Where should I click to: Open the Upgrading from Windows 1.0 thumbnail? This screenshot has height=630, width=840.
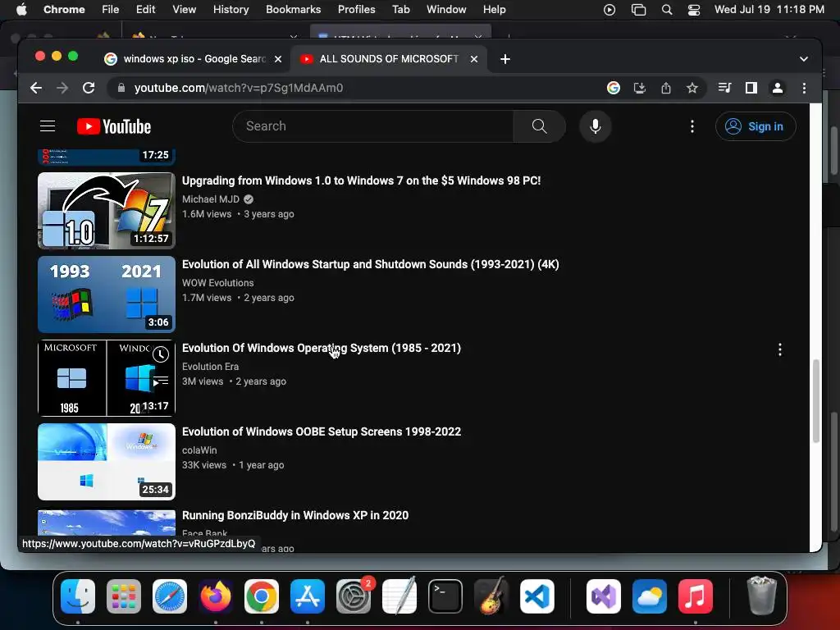pyautogui.click(x=107, y=211)
